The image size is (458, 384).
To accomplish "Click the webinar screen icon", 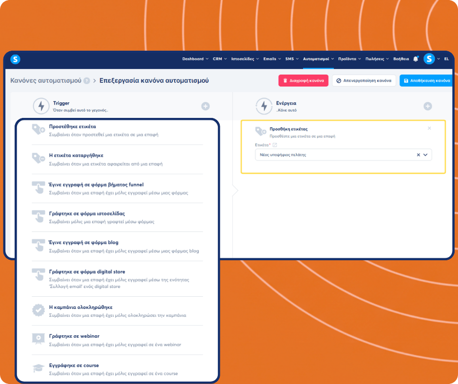I will pyautogui.click(x=38, y=339).
